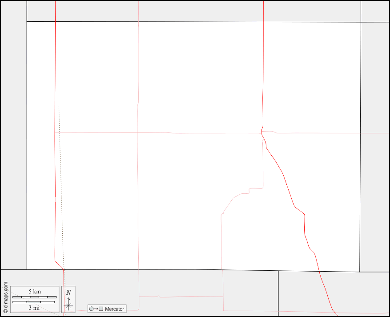Image resolution: width=390 pixels, height=317 pixels.
Task: Select the gray strip along left edge
Action: point(13,133)
